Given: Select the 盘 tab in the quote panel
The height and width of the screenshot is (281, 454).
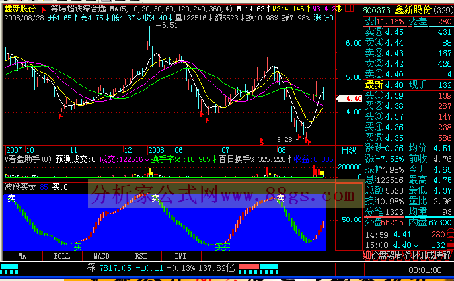Looking at the screenshot, I should [x=383, y=255].
